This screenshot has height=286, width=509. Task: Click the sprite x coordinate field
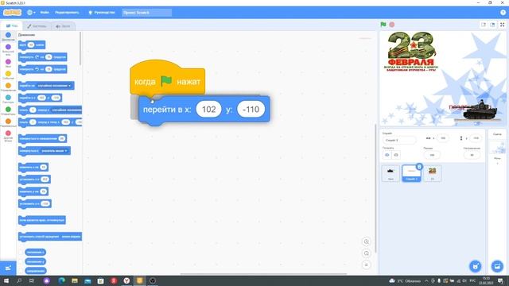(443, 138)
